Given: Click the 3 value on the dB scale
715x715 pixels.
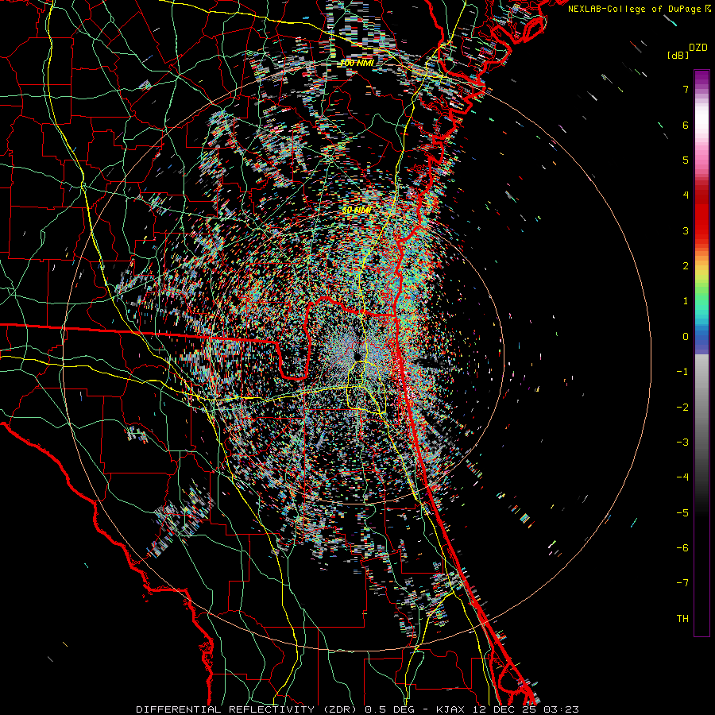Looking at the screenshot, I should pyautogui.click(x=686, y=230).
